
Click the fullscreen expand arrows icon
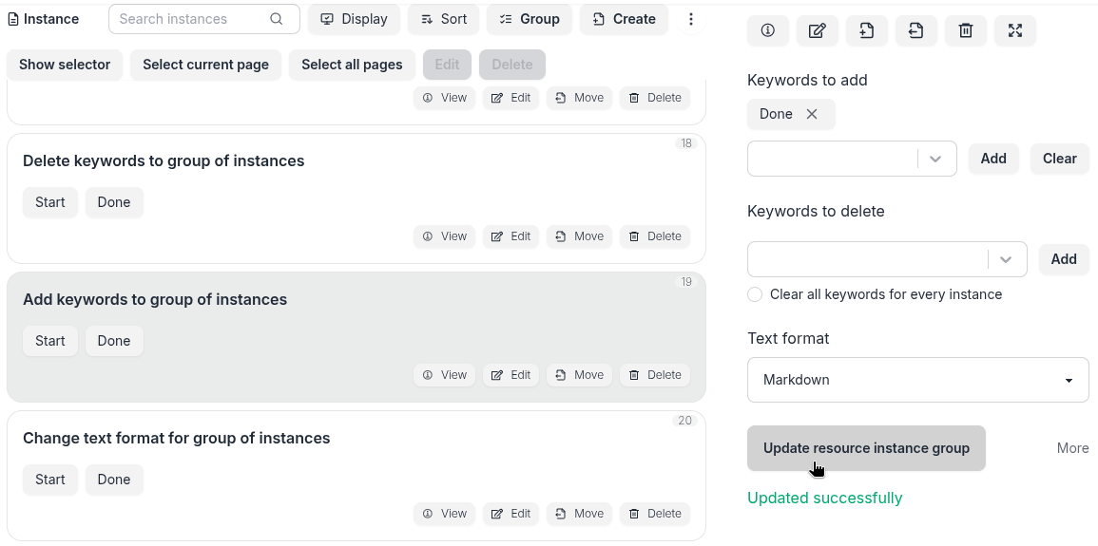(1014, 31)
